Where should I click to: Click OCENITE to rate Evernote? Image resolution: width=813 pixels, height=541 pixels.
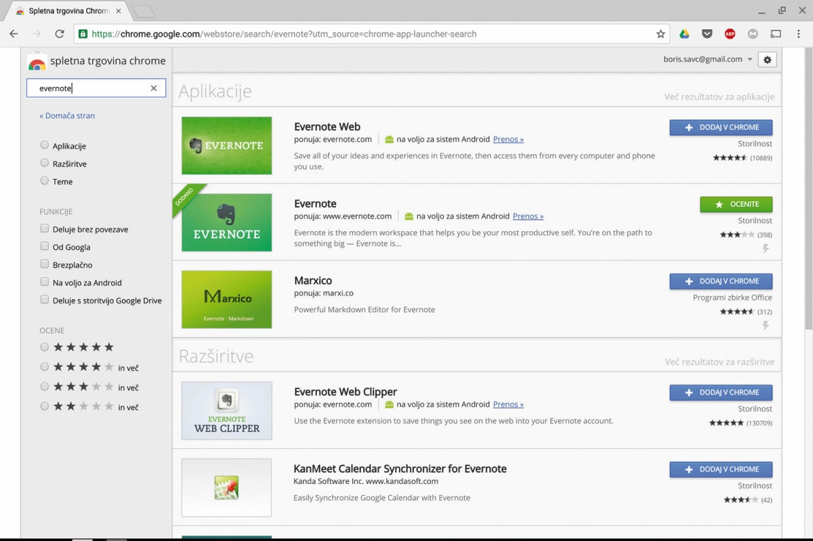[x=736, y=204]
